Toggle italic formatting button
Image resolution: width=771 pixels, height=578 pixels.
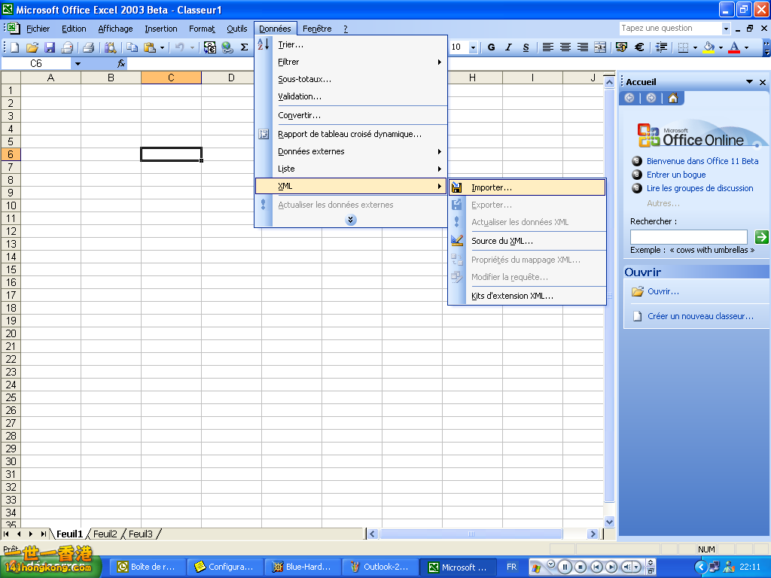[x=508, y=47]
